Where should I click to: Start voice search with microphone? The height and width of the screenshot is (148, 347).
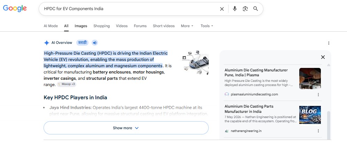tap(235, 9)
